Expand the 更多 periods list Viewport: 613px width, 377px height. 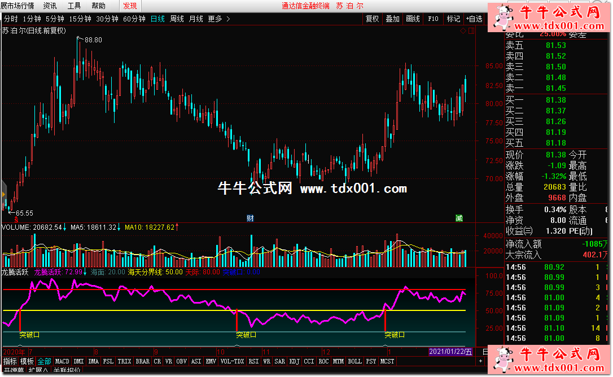click(x=219, y=19)
